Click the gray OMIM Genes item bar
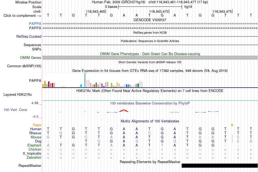Image resolution: width=258 pixels, height=172 pixels. pos(150,58)
